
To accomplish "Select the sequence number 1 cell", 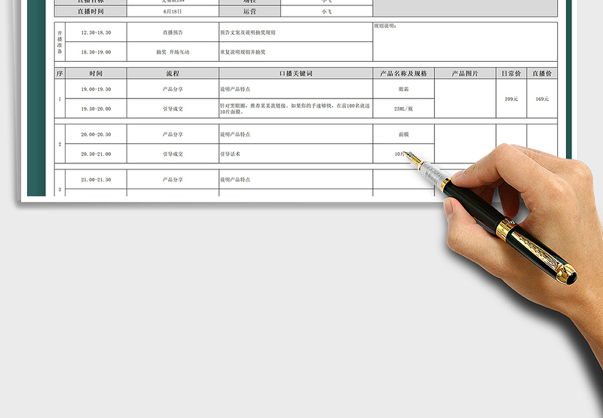I will [60, 99].
